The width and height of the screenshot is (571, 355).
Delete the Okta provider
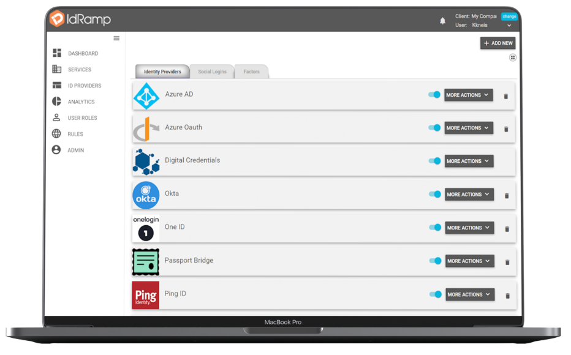pos(507,196)
